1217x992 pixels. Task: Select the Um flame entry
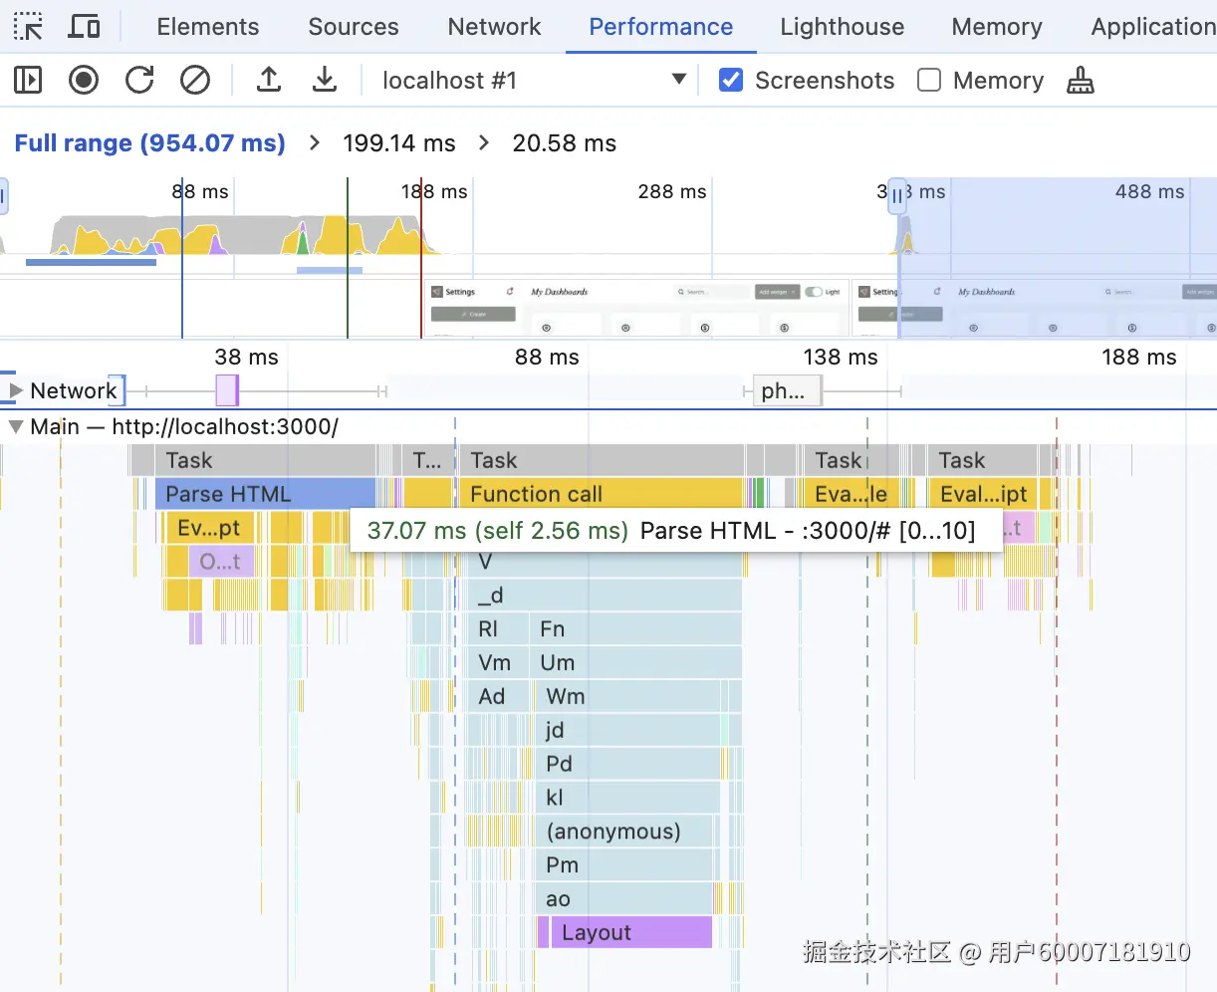[635, 663]
